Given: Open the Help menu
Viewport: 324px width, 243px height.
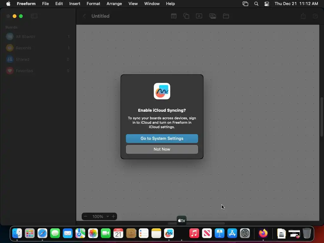Looking at the screenshot, I should [x=171, y=4].
